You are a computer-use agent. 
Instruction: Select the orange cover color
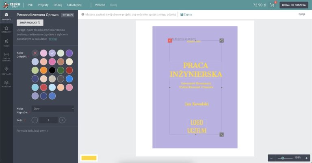(43, 70)
